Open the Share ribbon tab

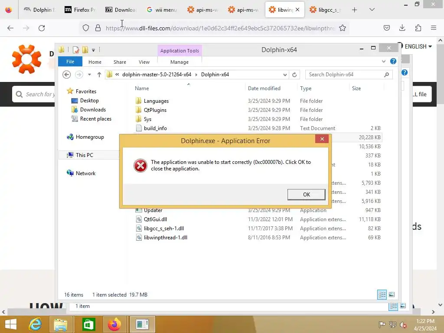point(120,62)
